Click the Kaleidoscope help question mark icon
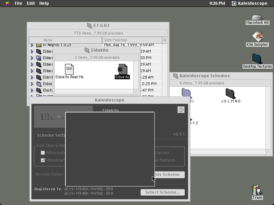This screenshot has height=205, width=274. click(181, 110)
